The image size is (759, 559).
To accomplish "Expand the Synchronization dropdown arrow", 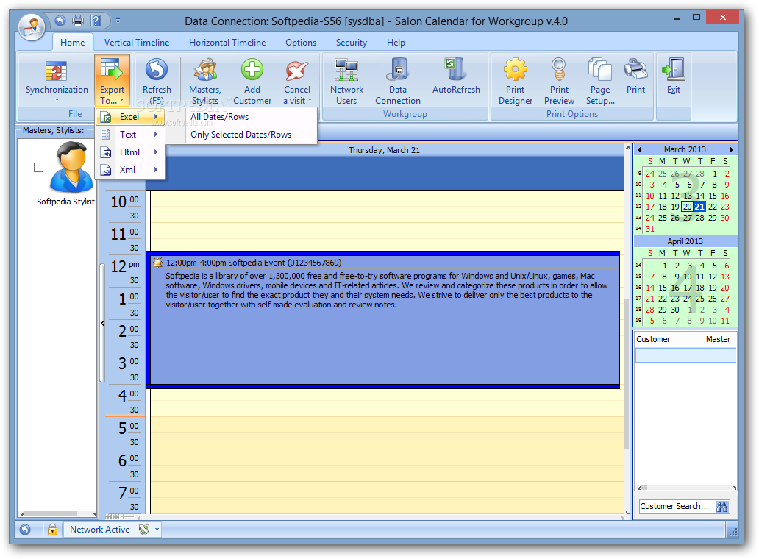I will (57, 100).
